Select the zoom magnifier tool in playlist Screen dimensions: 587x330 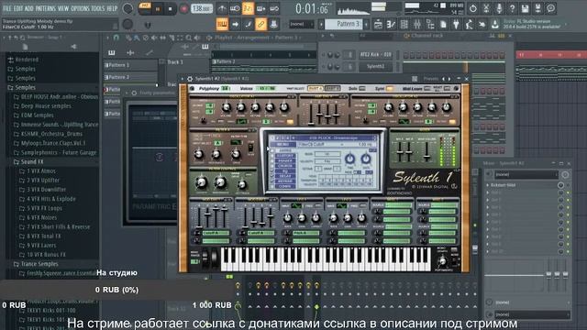pyautogui.click(x=188, y=38)
